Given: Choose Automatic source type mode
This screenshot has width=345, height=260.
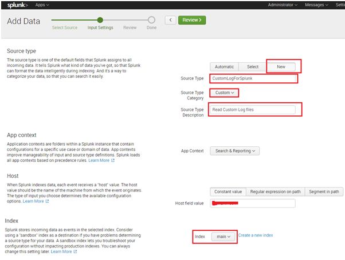Looking at the screenshot, I should [x=224, y=67].
